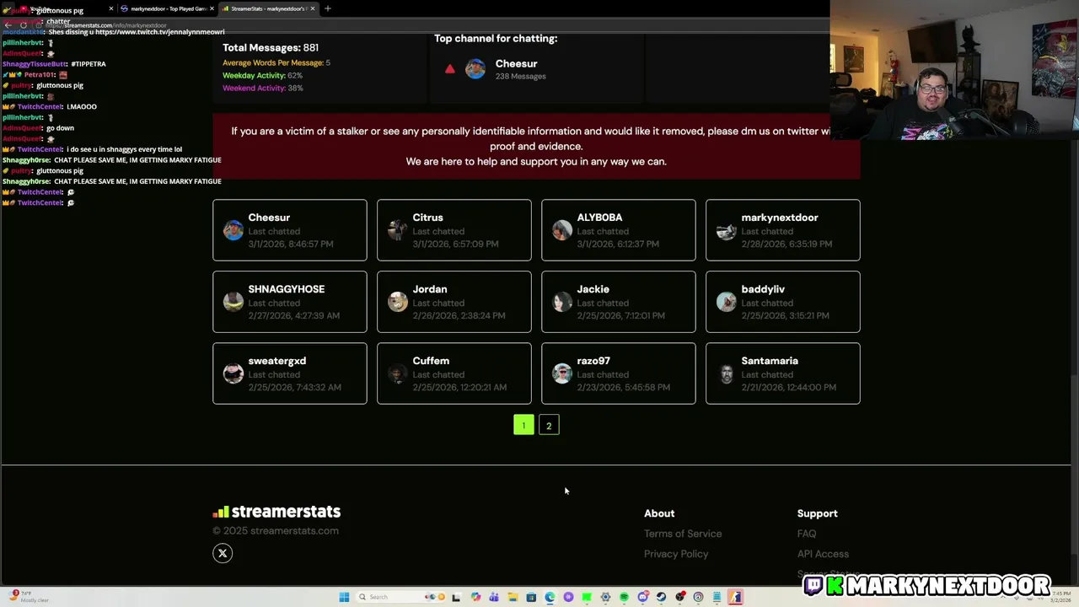The image size is (1079, 607).
Task: Click the Total Messages: 881 text
Action: pyautogui.click(x=271, y=47)
